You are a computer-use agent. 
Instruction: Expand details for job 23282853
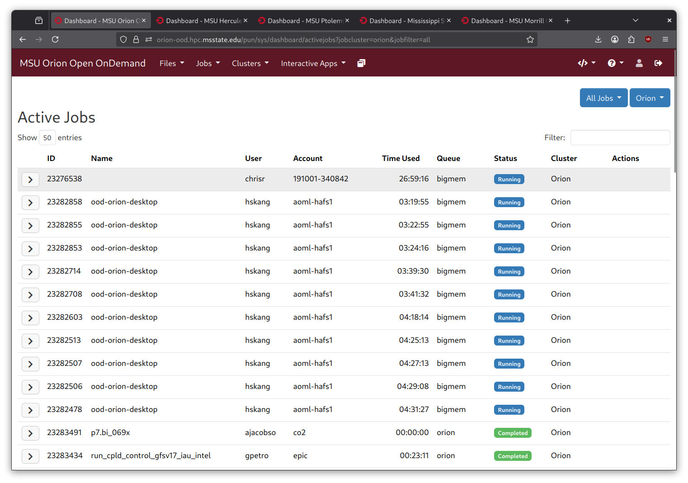pos(30,249)
